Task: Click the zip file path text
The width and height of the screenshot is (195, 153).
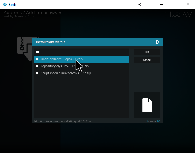Action: pyautogui.click(x=63, y=121)
